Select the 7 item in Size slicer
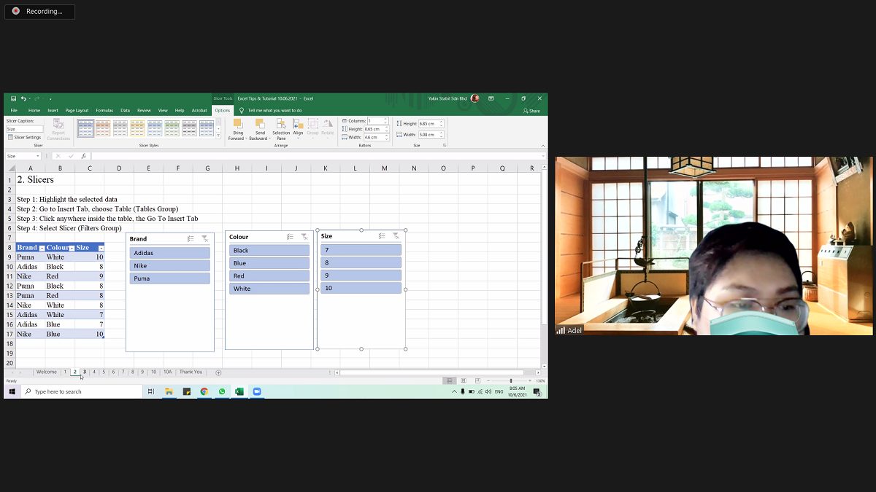Screen dimensions: 876x492 (361, 250)
